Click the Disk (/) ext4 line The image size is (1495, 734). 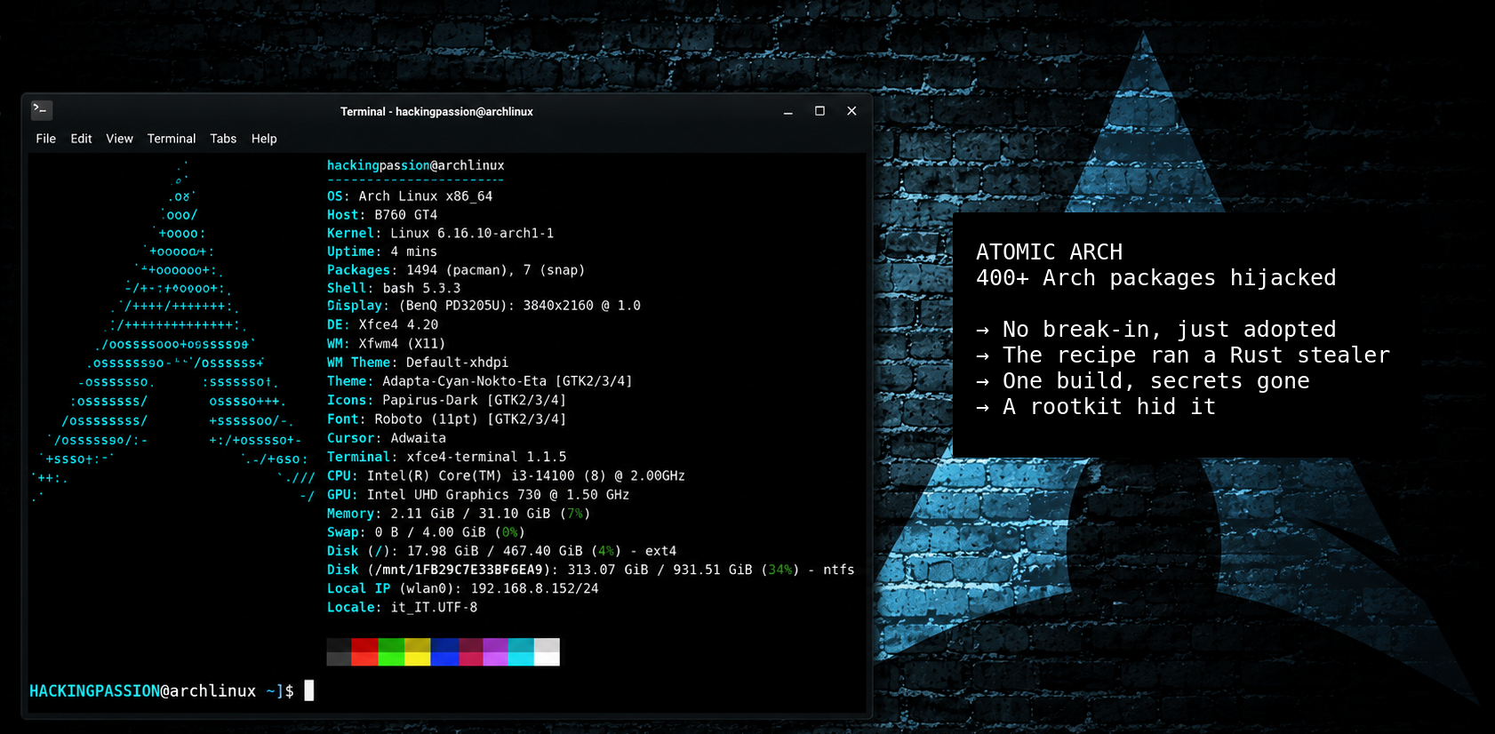pos(501,551)
